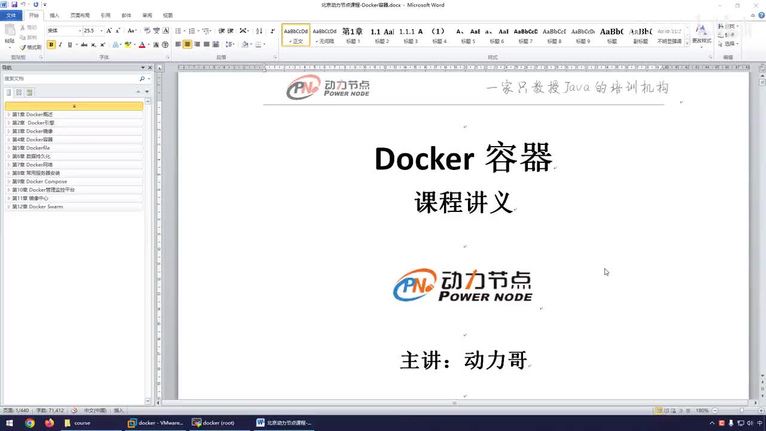Open the Windows Start menu
766x431 pixels.
10,423
